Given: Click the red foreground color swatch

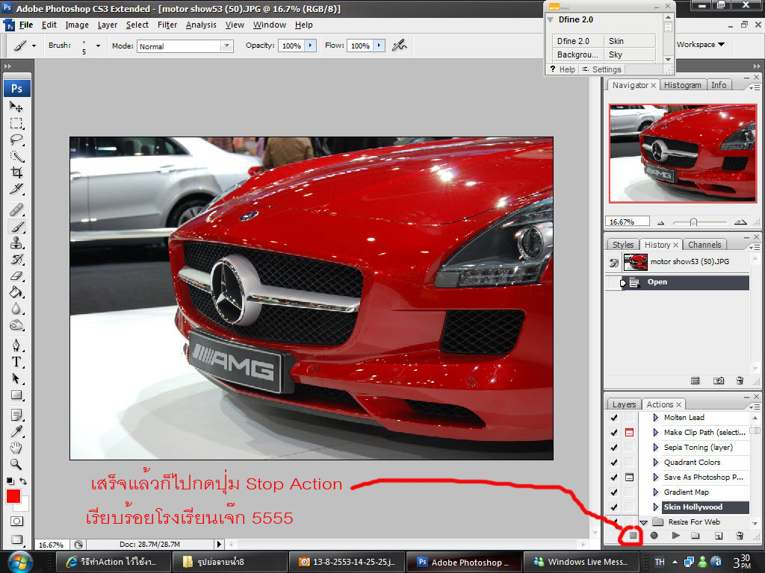Looking at the screenshot, I should [x=13, y=496].
